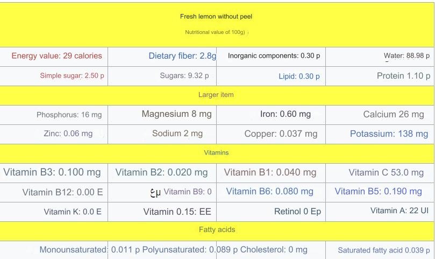Image resolution: width=435 pixels, height=259 pixels.
Task: Select the Simple sugar red link
Action: click(72, 76)
